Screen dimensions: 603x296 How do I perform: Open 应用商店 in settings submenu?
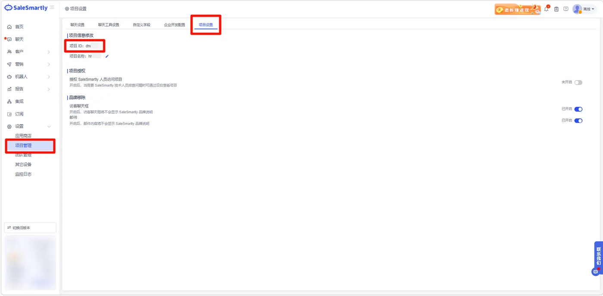pyautogui.click(x=23, y=136)
